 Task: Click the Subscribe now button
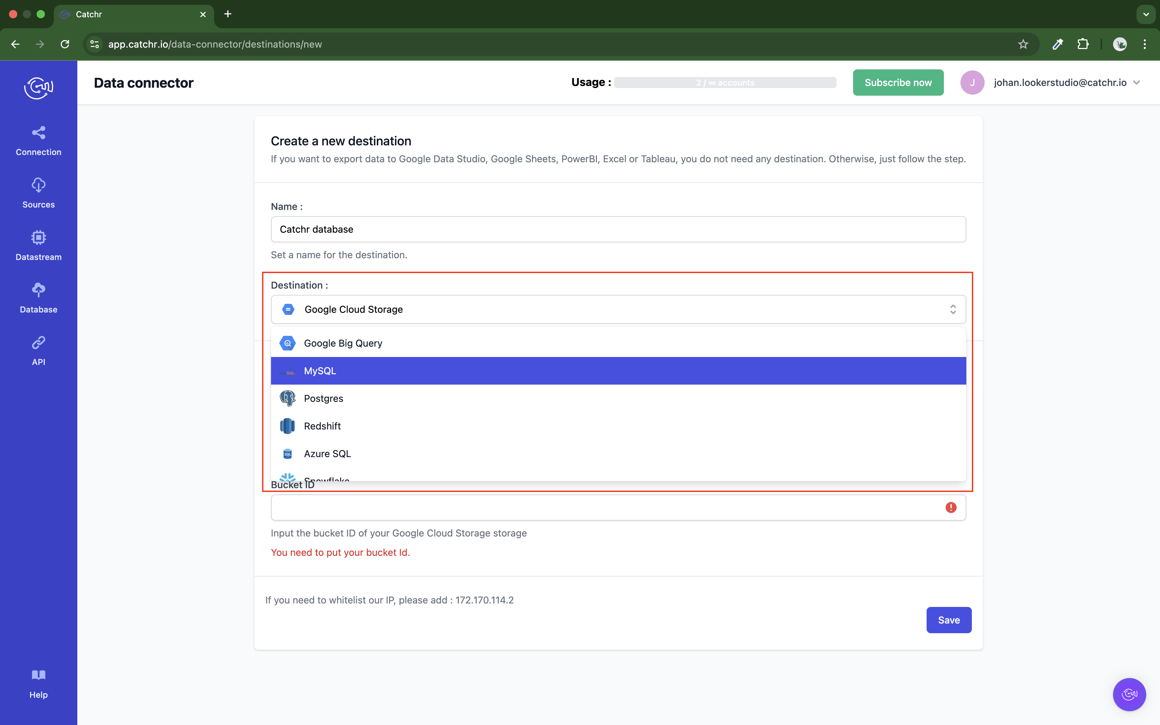(x=898, y=83)
